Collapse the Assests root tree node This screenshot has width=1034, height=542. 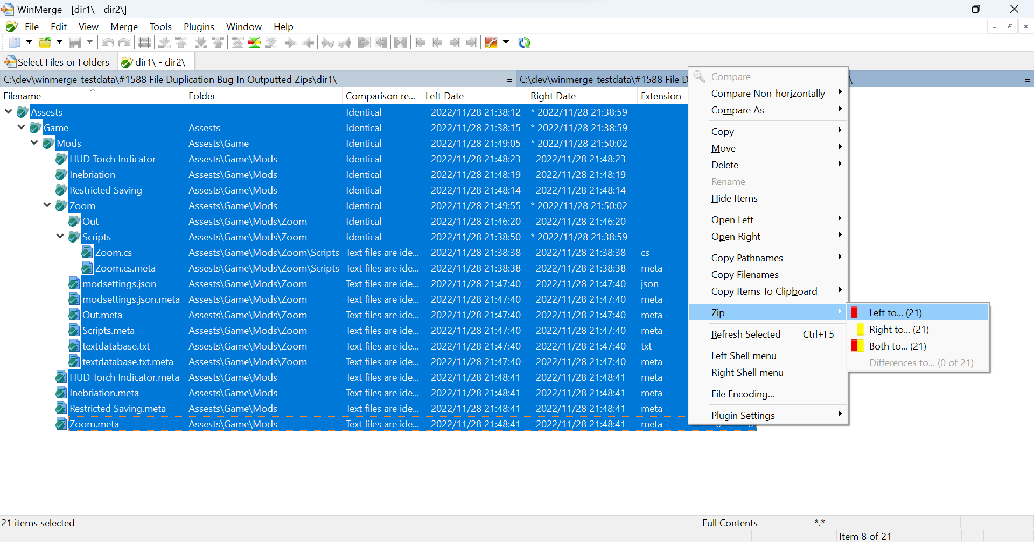(8, 112)
